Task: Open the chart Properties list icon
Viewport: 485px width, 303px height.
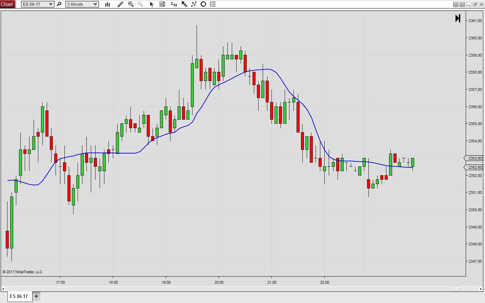Action: (x=213, y=4)
